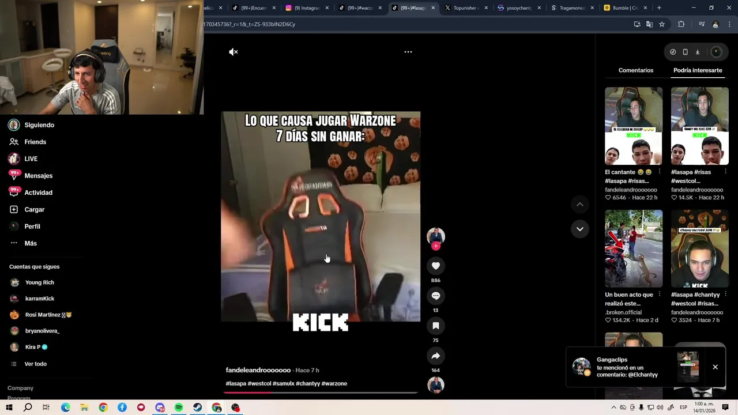Open Cargar upload page
The width and height of the screenshot is (738, 415).
pyautogui.click(x=34, y=209)
